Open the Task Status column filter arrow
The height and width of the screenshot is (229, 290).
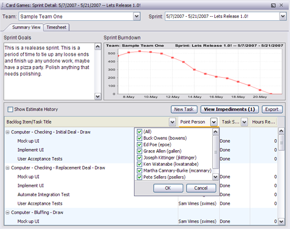click(x=244, y=122)
